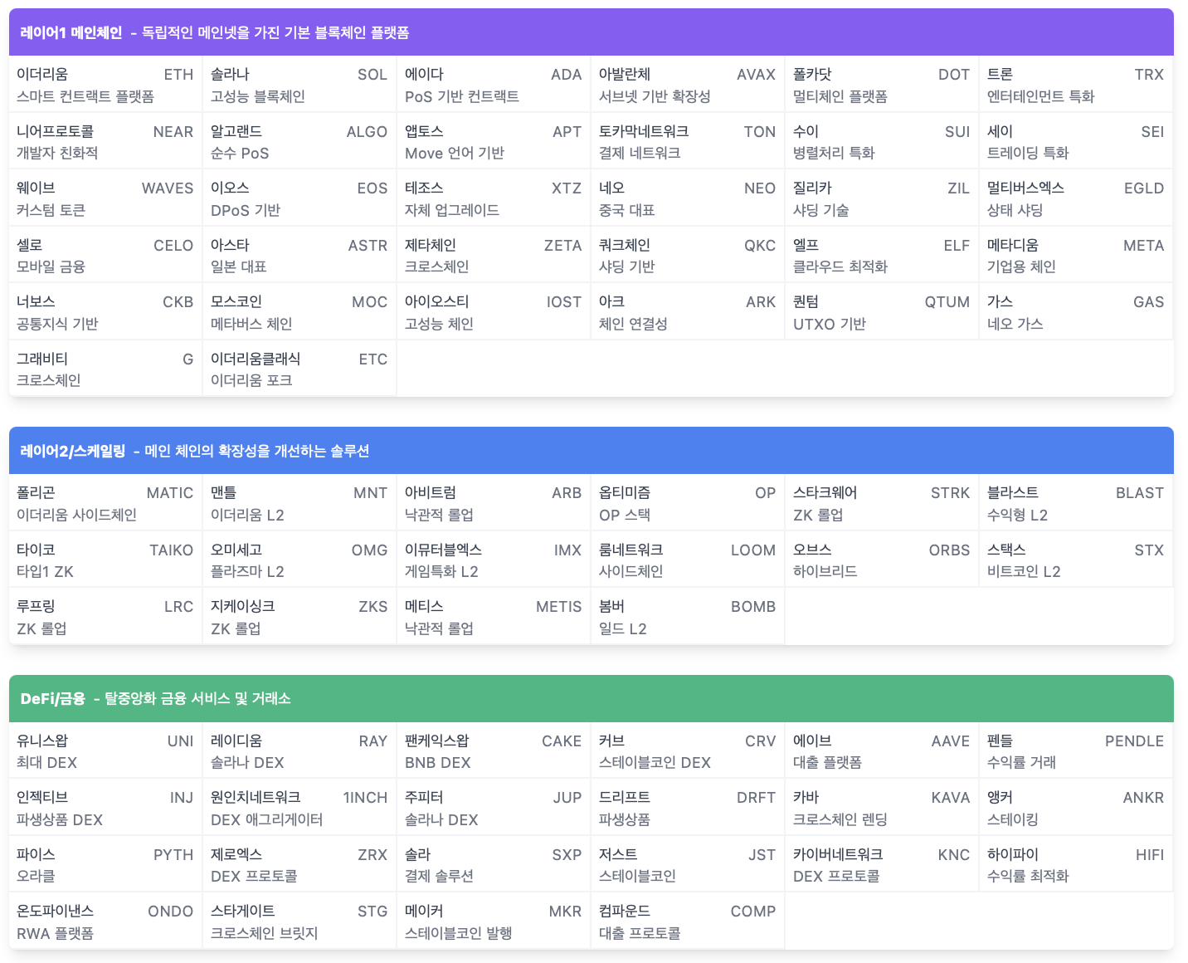This screenshot has width=1188, height=963.
Task: Click the 폴리곤 MATIC cell
Action: click(x=105, y=503)
